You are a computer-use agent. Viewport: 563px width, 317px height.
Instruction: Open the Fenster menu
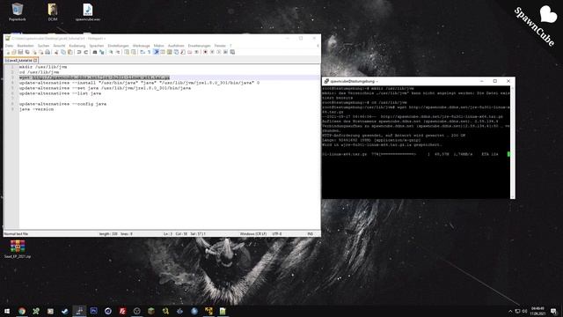(x=220, y=46)
